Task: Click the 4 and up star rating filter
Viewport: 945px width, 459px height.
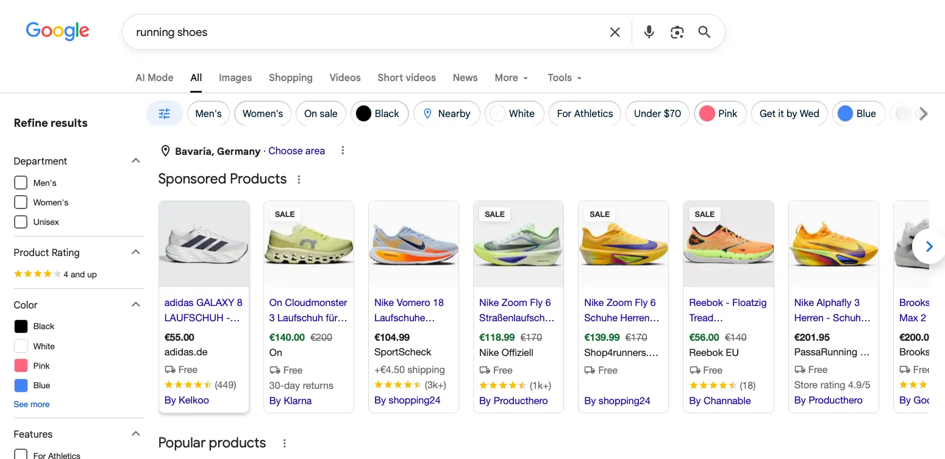Action: click(x=55, y=274)
